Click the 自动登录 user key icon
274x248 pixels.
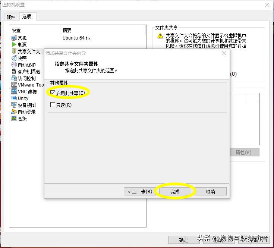point(14,112)
